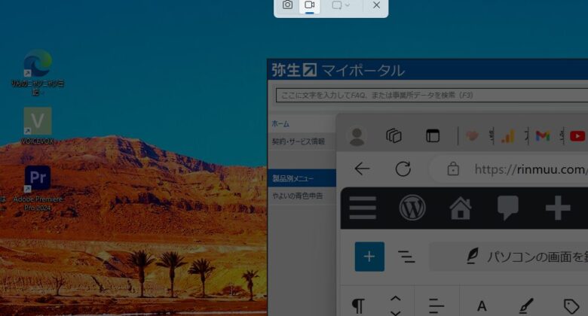Switch Snipping Tool to screenshot camera mode

click(287, 5)
